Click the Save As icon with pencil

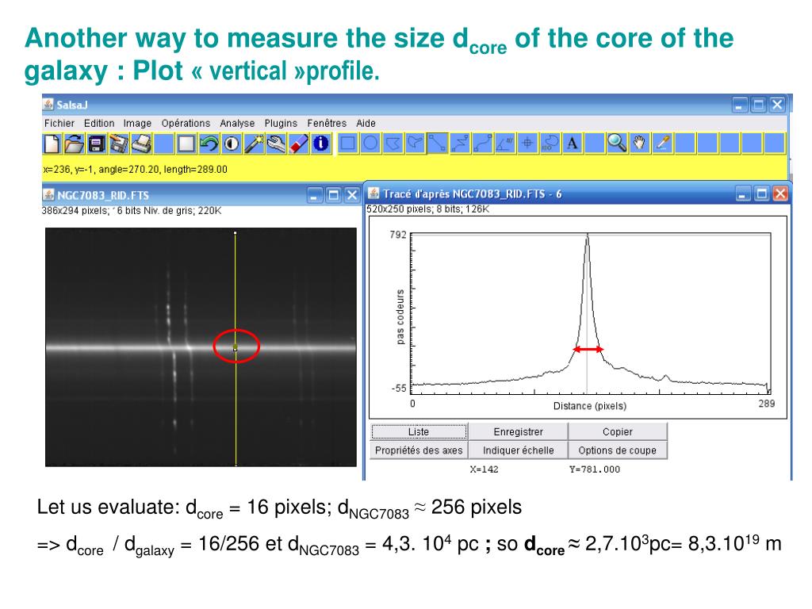[119, 144]
